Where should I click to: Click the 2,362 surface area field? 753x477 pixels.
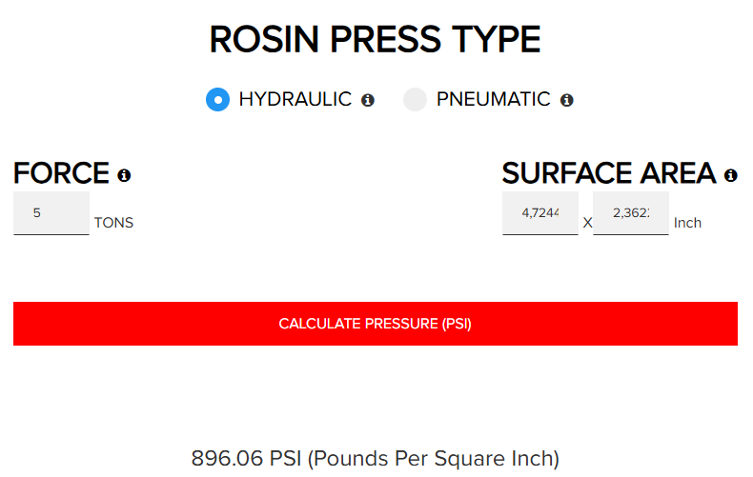tap(631, 213)
